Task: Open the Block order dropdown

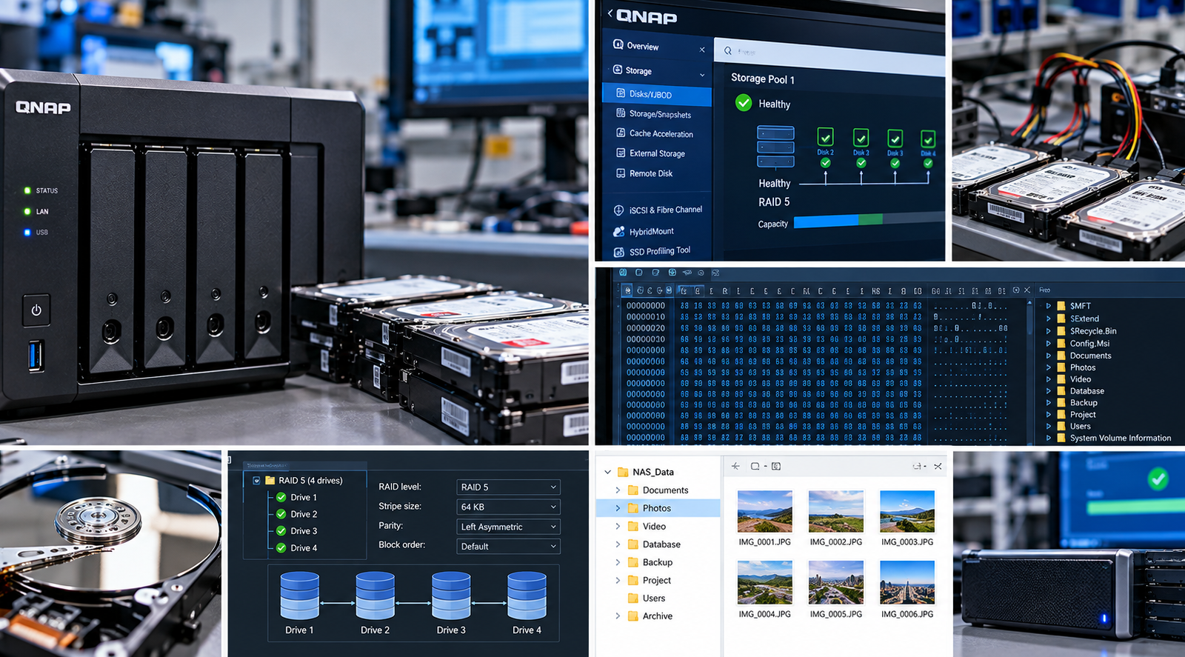Action: [x=508, y=547]
